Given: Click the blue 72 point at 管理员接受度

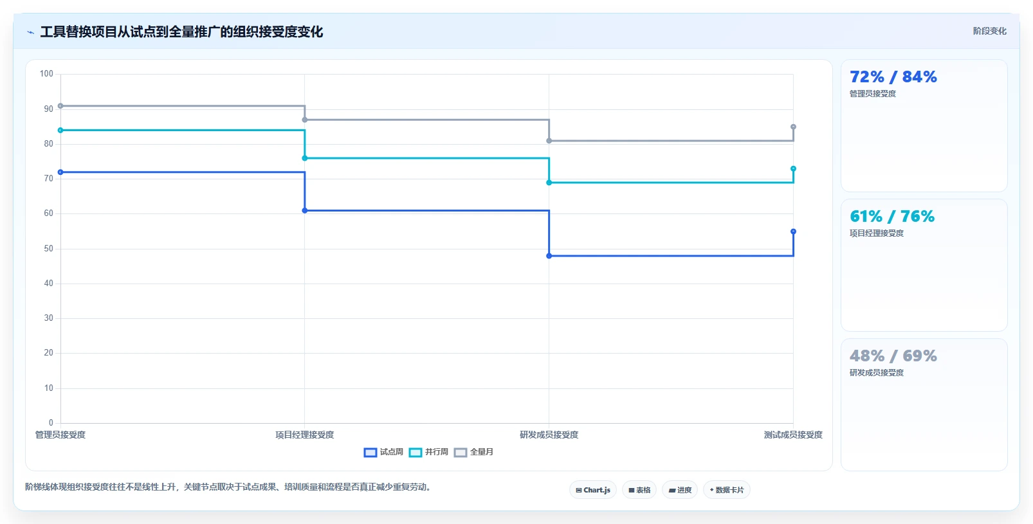Looking at the screenshot, I should tap(60, 172).
